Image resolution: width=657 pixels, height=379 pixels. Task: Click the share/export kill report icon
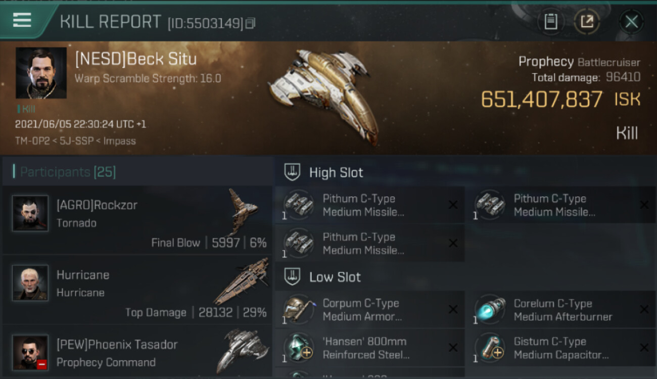click(587, 22)
